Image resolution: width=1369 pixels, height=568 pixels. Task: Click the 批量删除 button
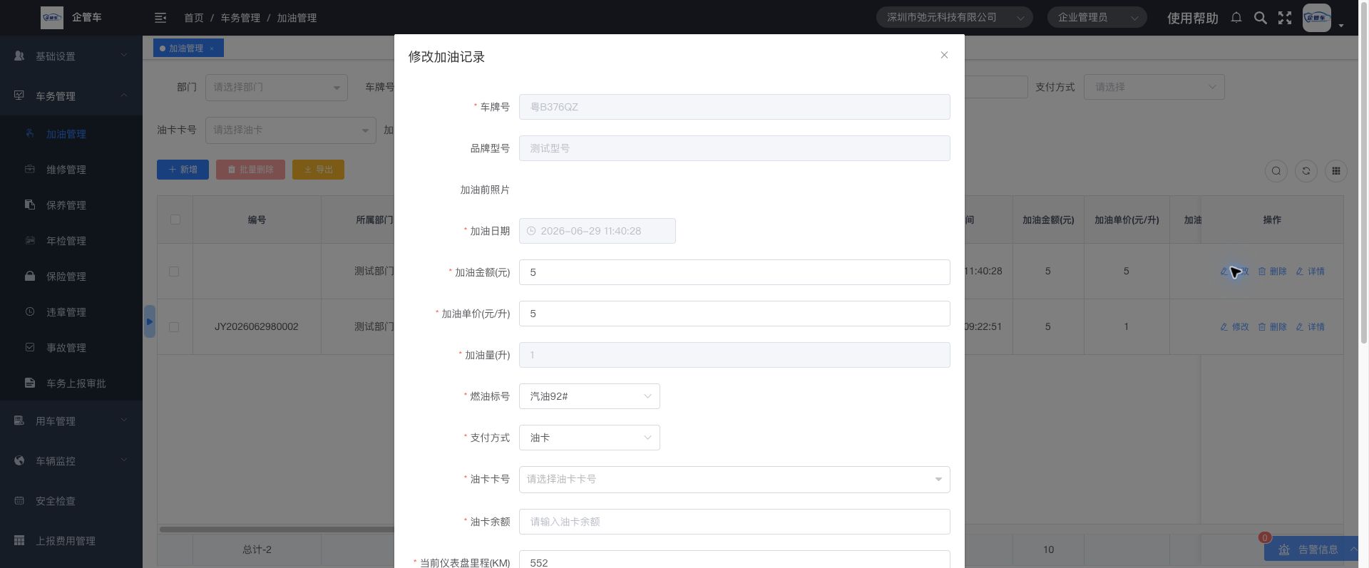pyautogui.click(x=250, y=170)
